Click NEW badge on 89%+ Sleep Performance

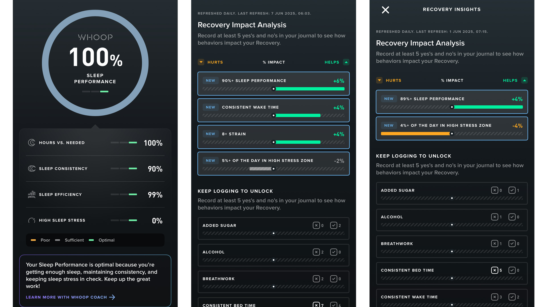(389, 99)
